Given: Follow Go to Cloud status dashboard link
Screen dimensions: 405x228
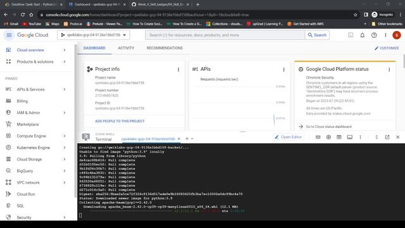Looking at the screenshot, I should coord(328,127).
